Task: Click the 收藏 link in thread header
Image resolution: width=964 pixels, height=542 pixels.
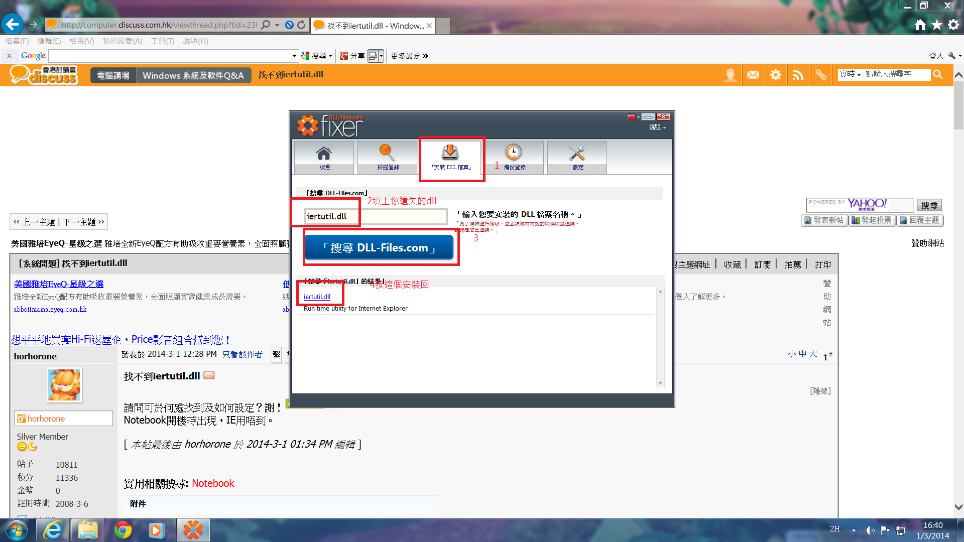Action: pyautogui.click(x=732, y=264)
